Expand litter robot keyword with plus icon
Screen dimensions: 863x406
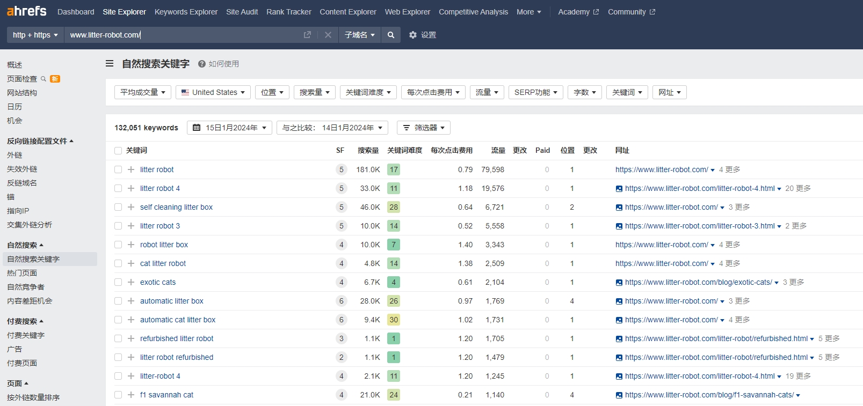tap(131, 169)
